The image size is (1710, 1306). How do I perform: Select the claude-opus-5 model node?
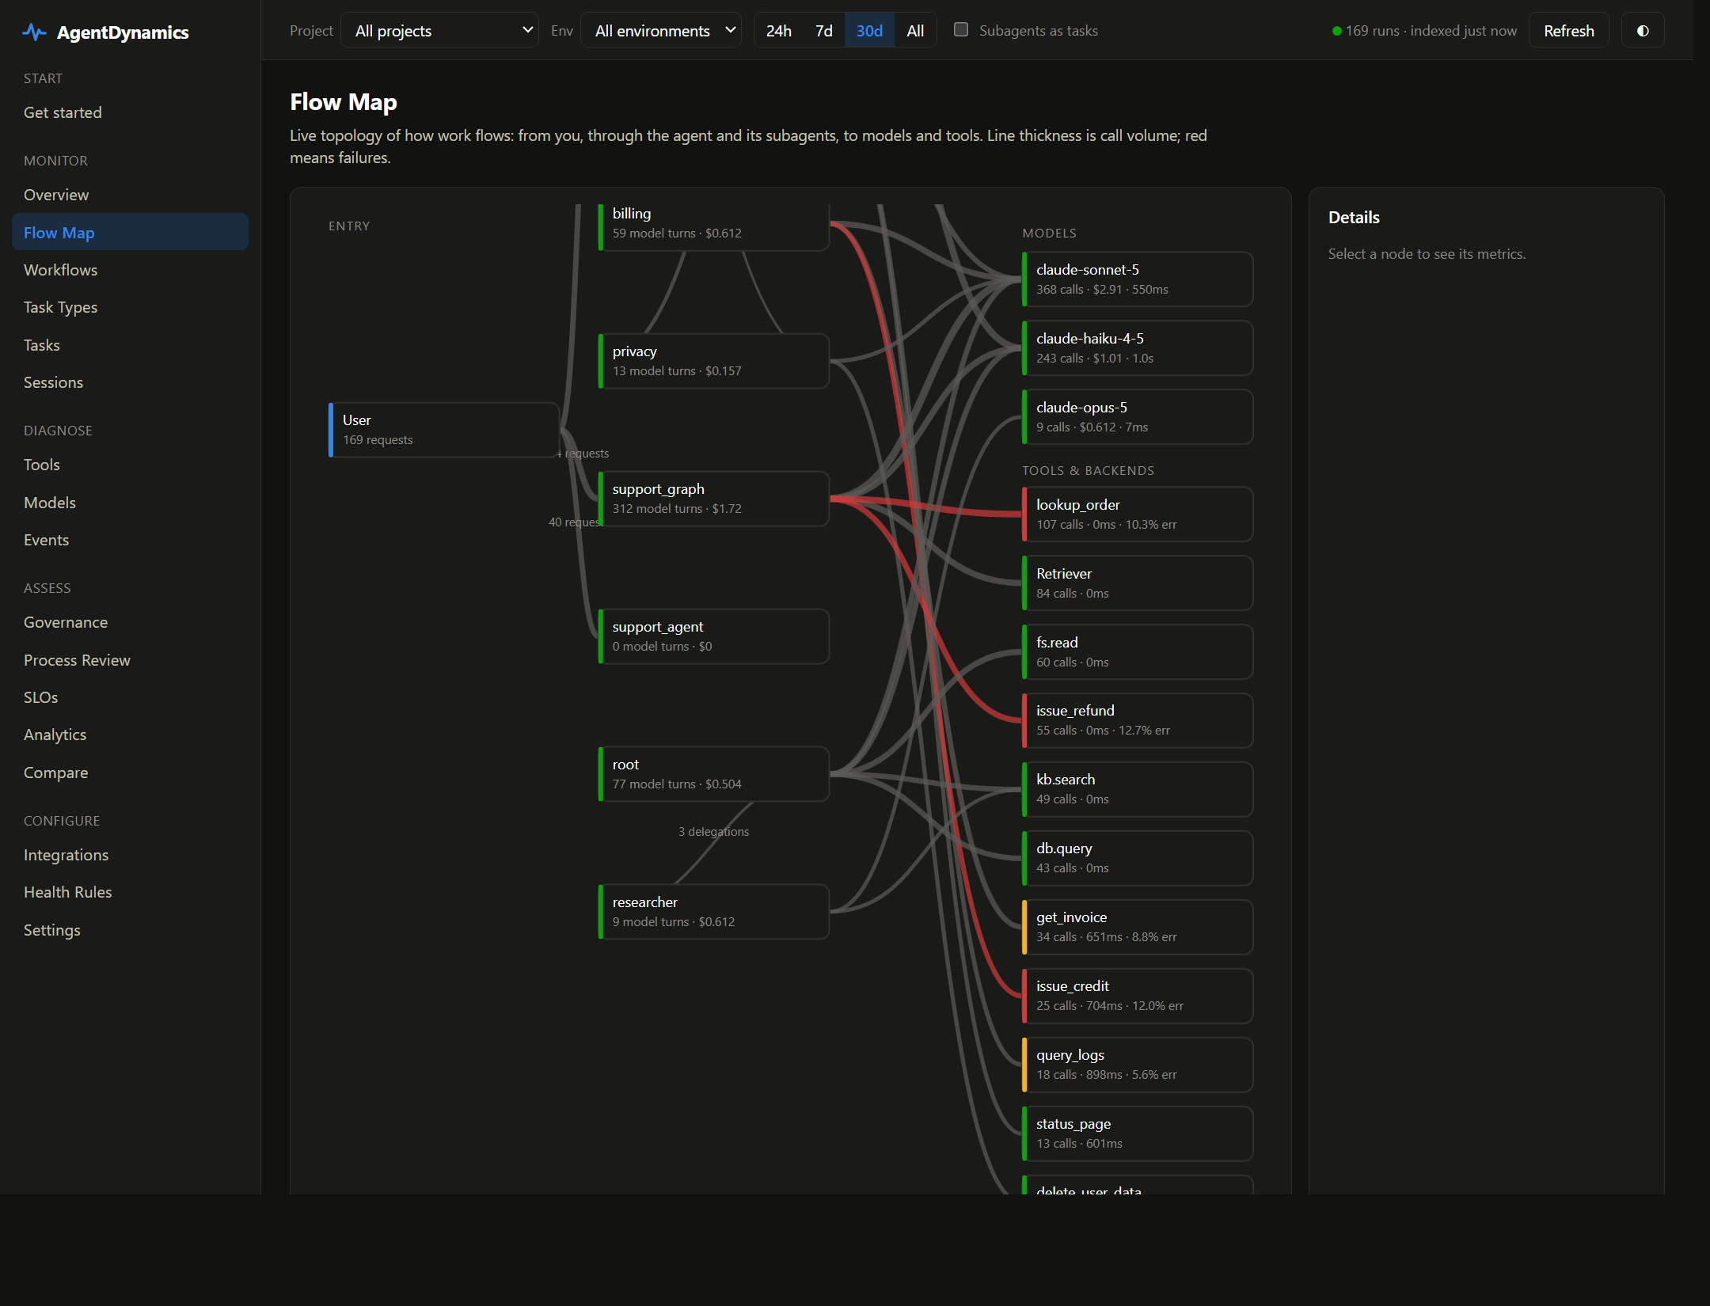1138,417
